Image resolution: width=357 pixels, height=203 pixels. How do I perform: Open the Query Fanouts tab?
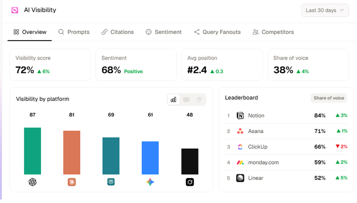pos(217,32)
